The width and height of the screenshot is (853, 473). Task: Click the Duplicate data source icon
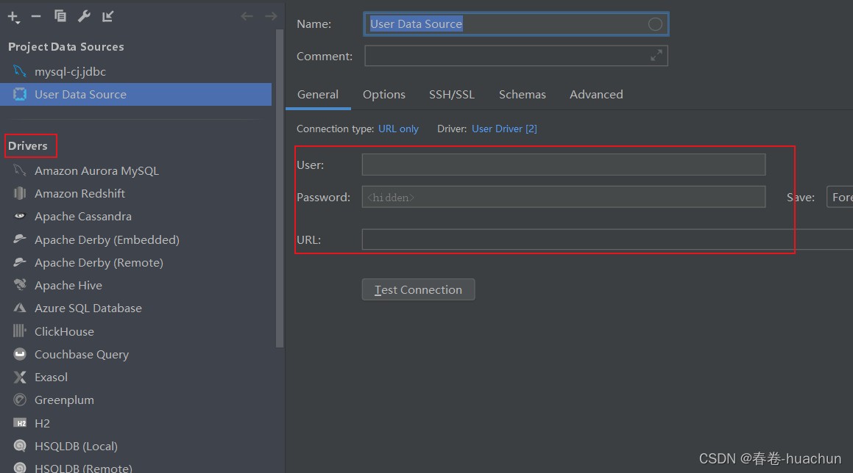(x=60, y=16)
